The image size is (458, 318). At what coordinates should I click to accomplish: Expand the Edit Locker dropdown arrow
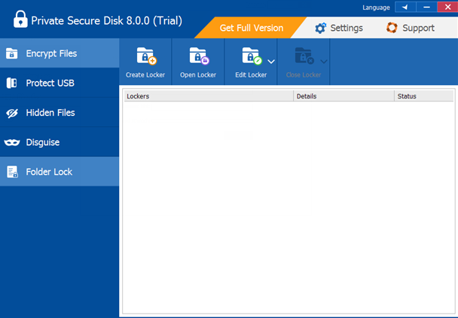click(271, 60)
